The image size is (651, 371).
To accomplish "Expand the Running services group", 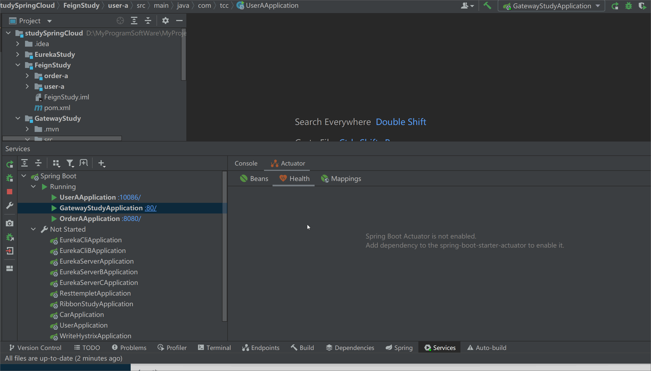I will click(x=34, y=186).
